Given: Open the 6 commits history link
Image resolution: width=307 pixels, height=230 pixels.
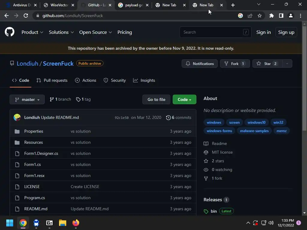Looking at the screenshot, I should [179, 117].
